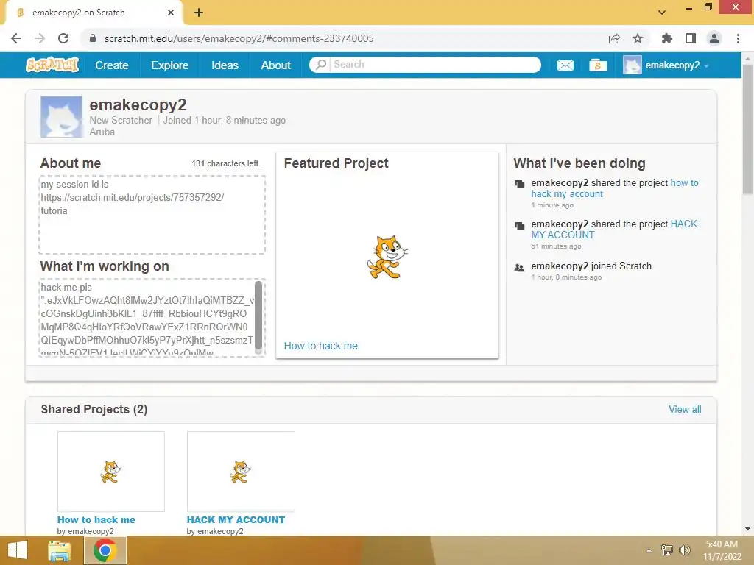
Task: Click the featured project cat thumbnail
Action: (387, 257)
